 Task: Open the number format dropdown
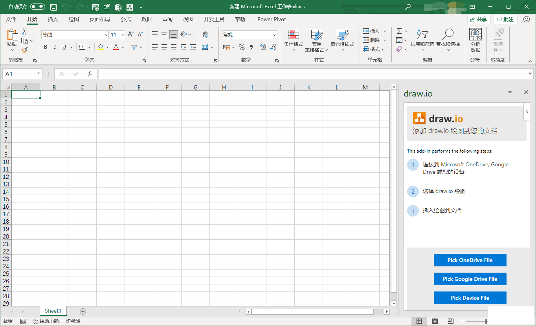(274, 35)
